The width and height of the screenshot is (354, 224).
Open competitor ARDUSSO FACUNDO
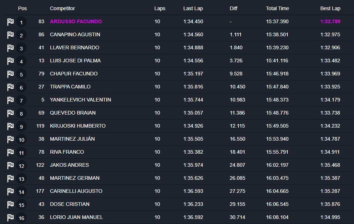[x=76, y=21]
